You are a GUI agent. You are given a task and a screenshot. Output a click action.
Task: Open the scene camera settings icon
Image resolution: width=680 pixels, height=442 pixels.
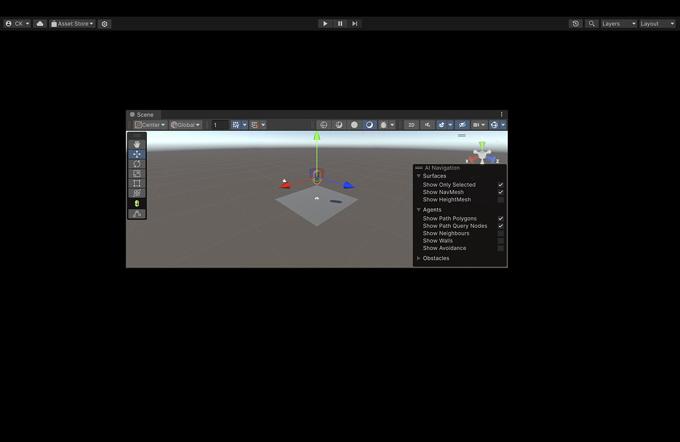(x=477, y=124)
